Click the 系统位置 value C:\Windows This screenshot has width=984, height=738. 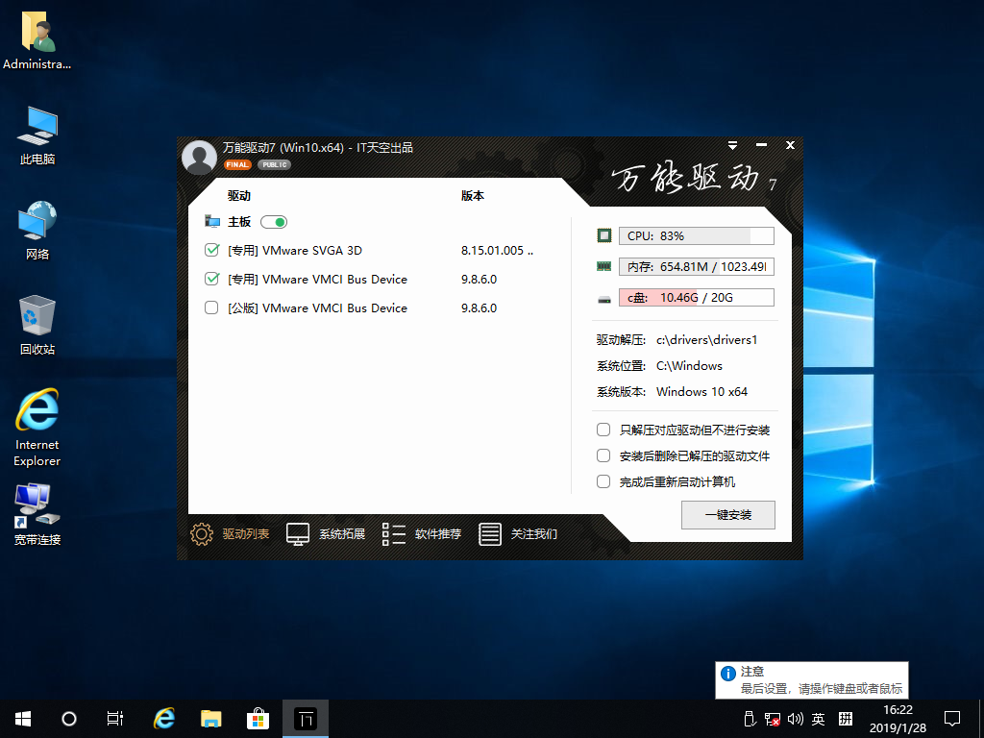click(689, 366)
